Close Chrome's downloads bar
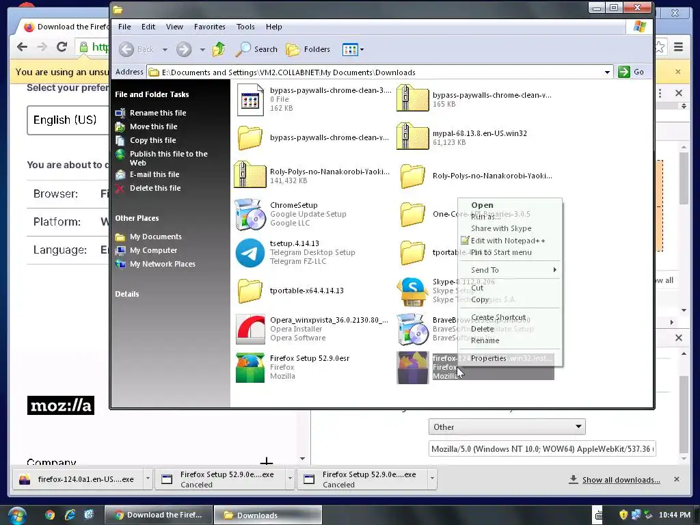 (x=677, y=479)
